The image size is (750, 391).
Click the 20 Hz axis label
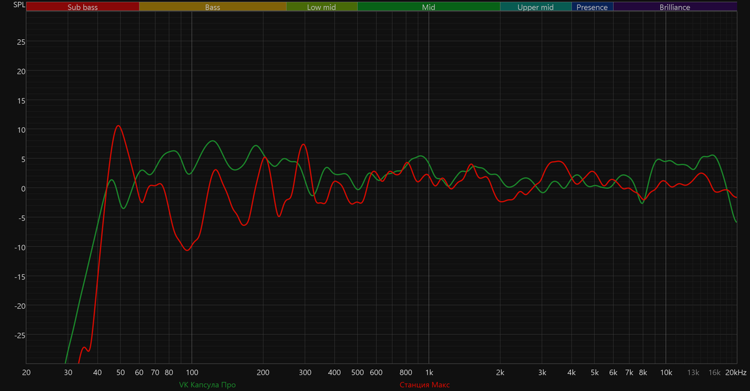point(26,373)
